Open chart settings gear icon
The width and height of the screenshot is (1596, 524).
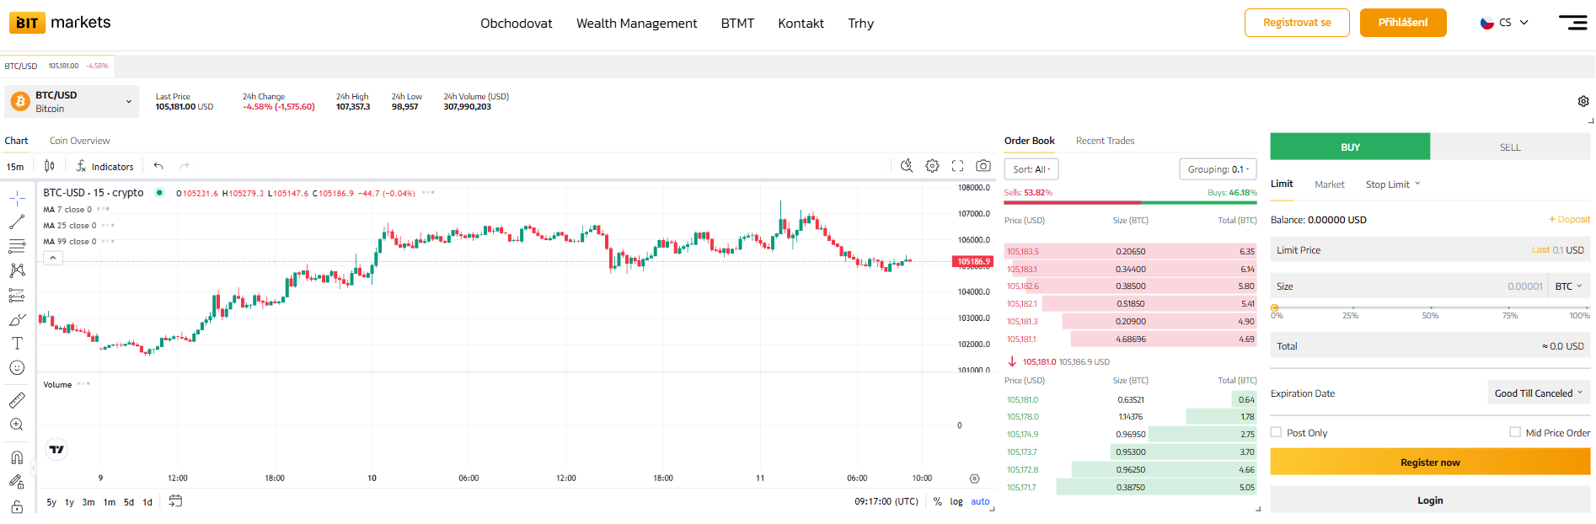pos(932,166)
